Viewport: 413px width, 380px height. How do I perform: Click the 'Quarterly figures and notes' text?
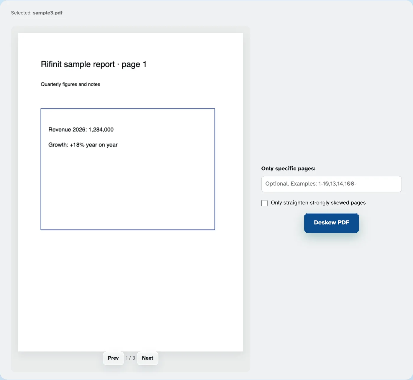tap(71, 84)
